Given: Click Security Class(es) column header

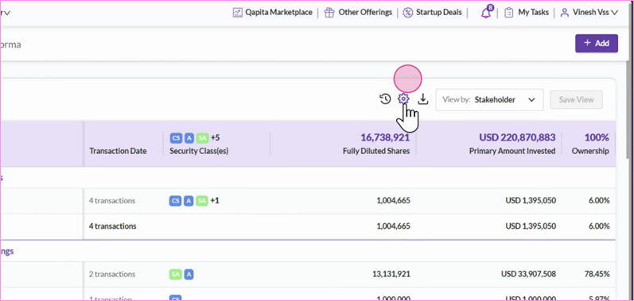Looking at the screenshot, I should 199,152.
